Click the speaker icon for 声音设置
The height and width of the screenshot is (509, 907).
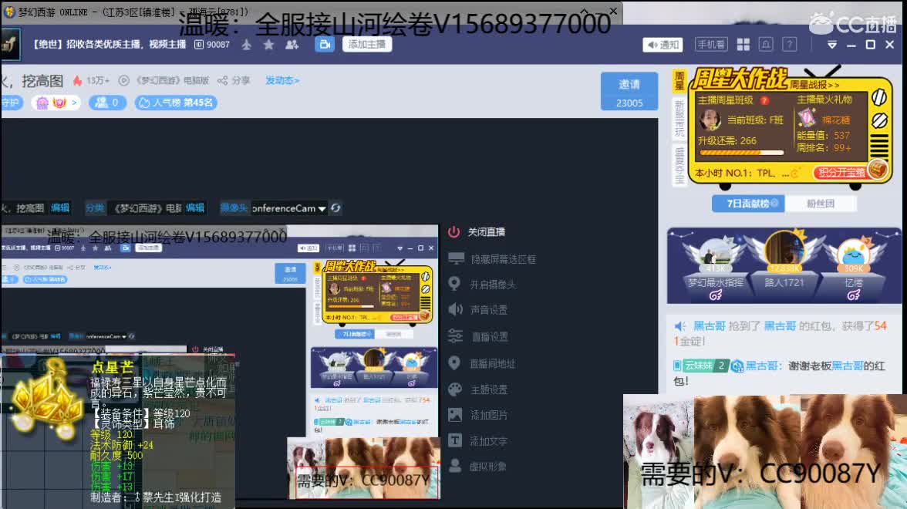pyautogui.click(x=455, y=309)
